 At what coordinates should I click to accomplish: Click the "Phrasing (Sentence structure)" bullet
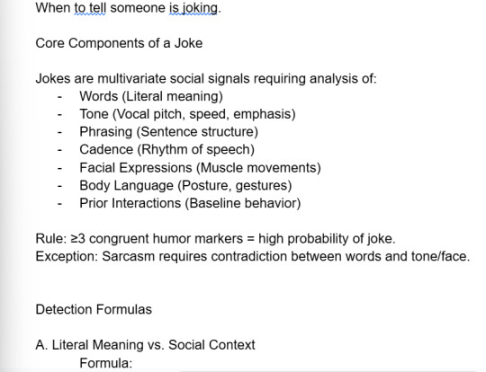(x=169, y=132)
